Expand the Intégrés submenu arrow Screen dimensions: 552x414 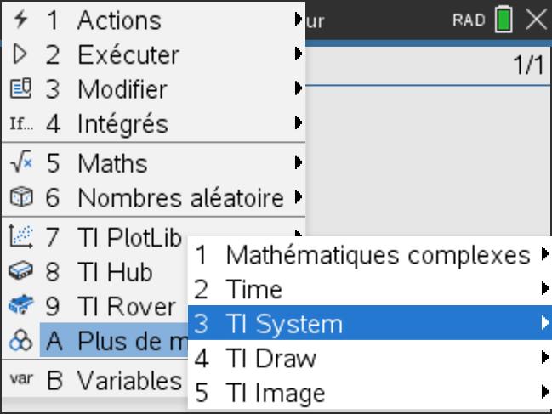299,123
